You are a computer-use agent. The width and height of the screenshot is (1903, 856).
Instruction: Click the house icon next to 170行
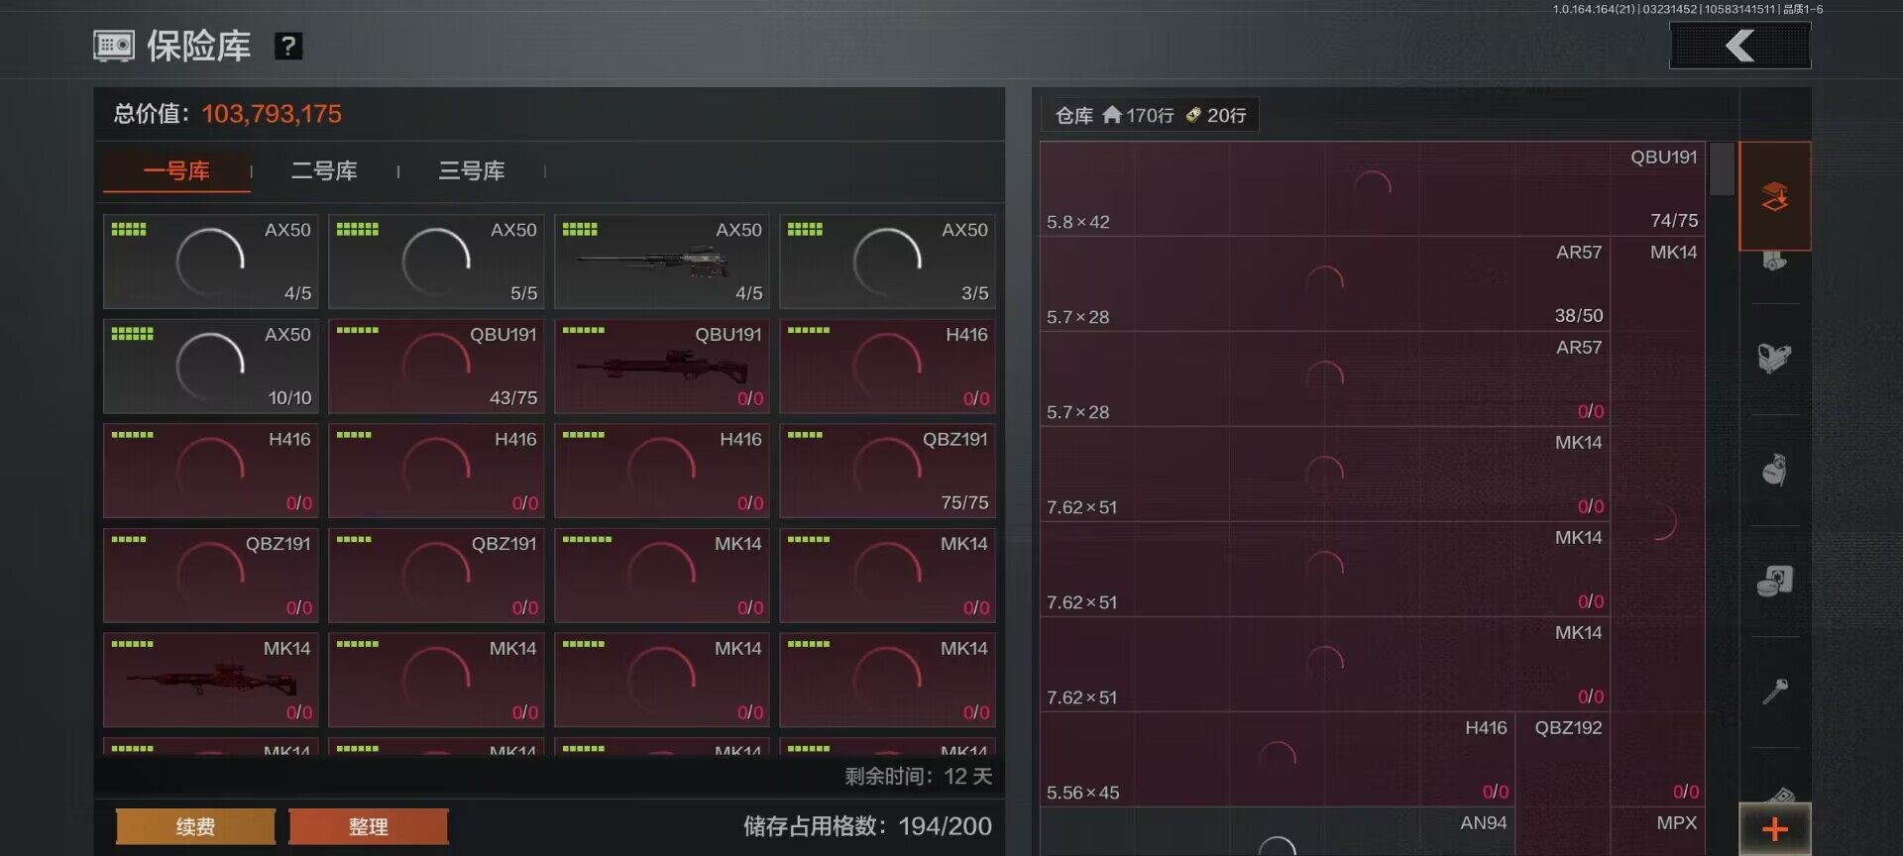[1112, 115]
